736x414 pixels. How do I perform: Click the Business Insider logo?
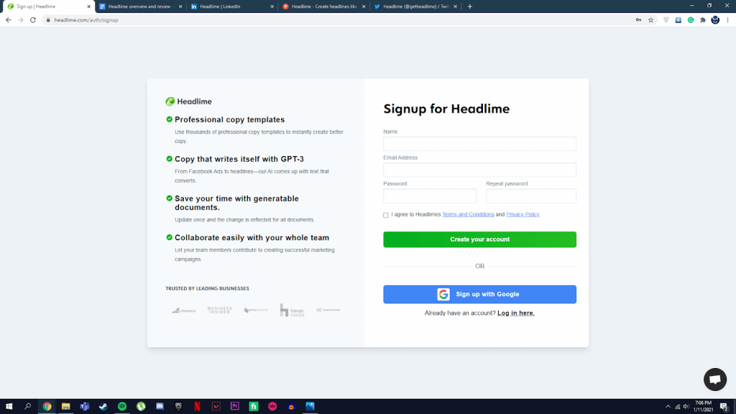click(220, 310)
